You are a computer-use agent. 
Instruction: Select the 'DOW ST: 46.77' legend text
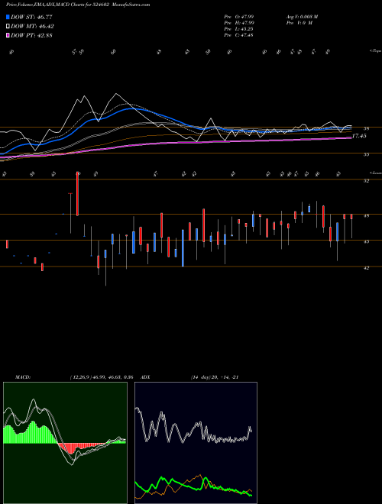[31, 17]
